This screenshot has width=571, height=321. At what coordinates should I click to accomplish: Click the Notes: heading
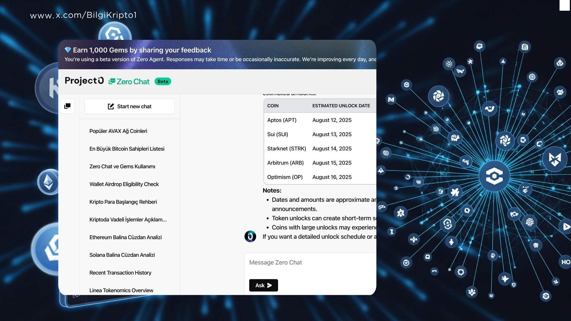[x=272, y=191]
